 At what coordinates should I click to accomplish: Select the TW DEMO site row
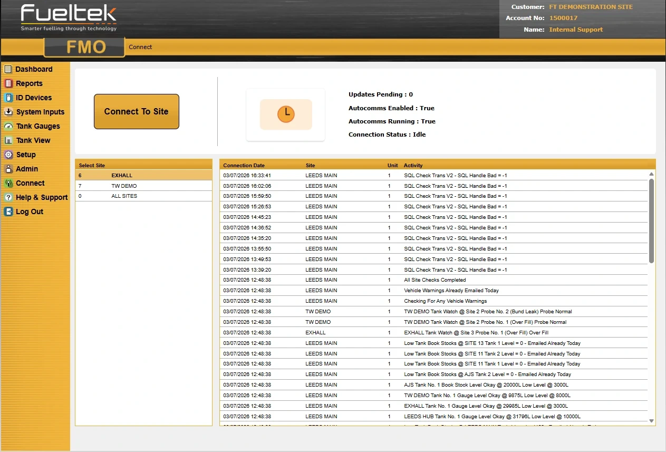point(143,186)
